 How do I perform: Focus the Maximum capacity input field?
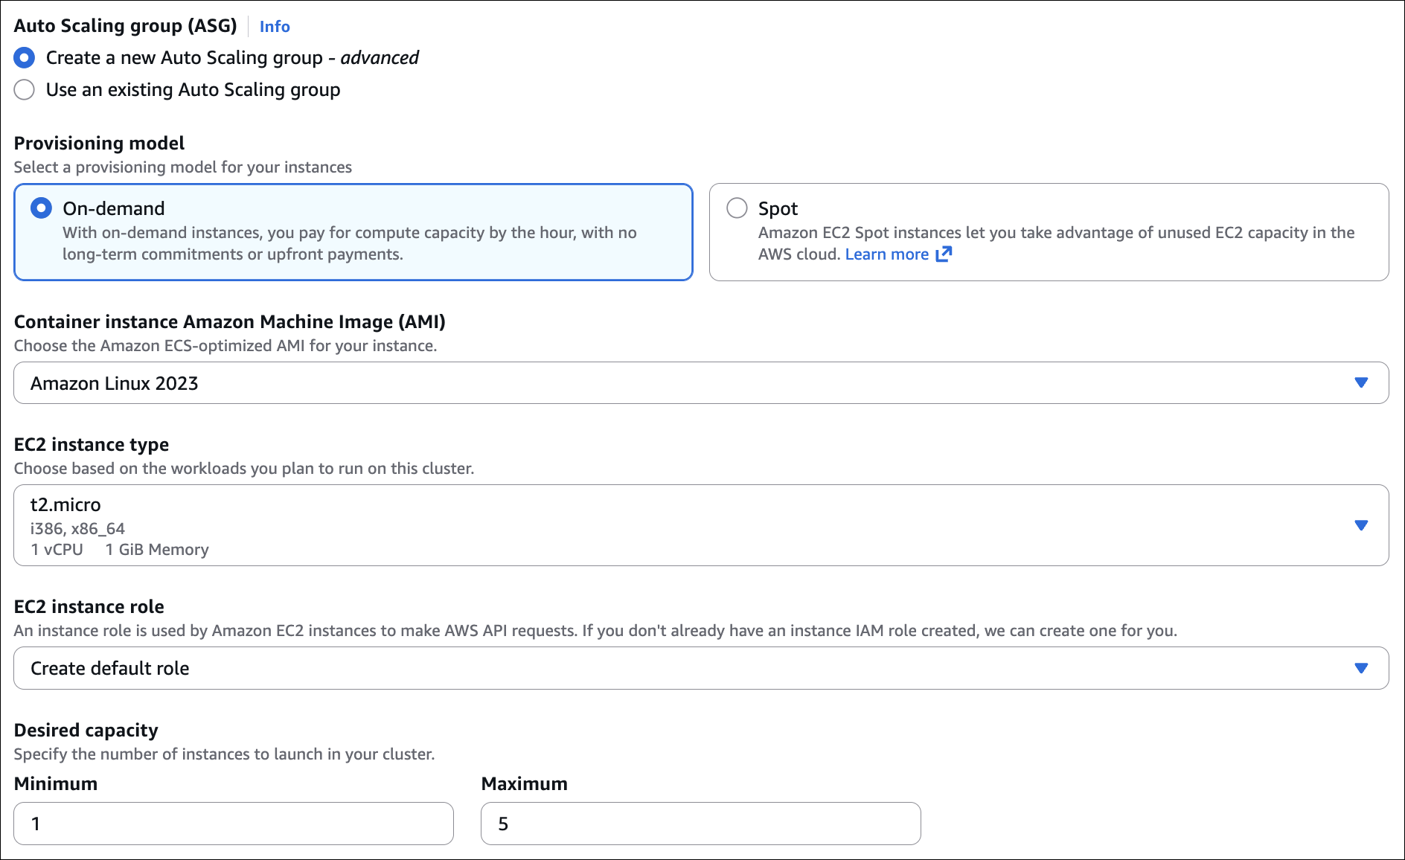click(700, 824)
